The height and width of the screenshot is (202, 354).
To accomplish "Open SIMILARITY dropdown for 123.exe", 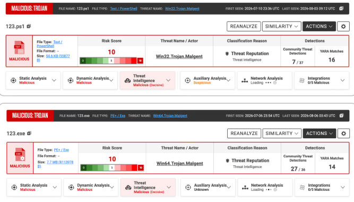I will [282, 133].
